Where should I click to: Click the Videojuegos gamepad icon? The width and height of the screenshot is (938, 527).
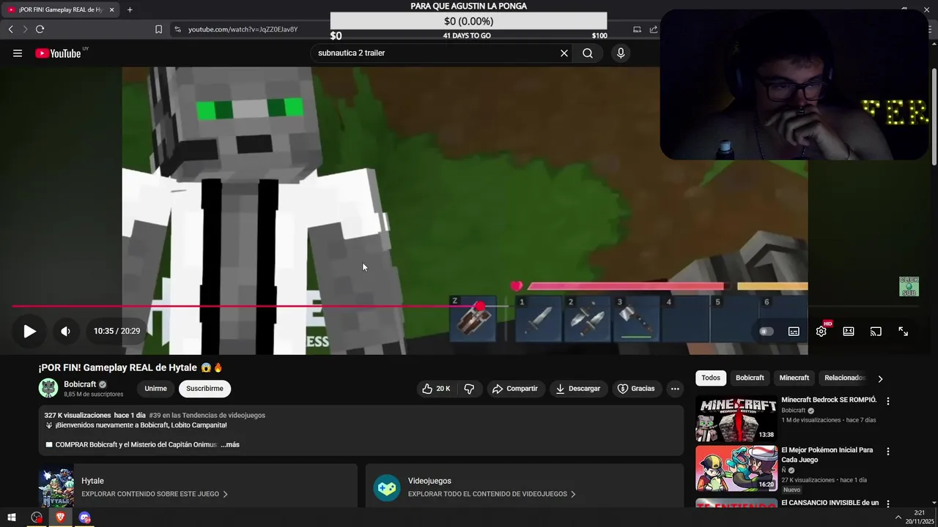[x=387, y=487]
